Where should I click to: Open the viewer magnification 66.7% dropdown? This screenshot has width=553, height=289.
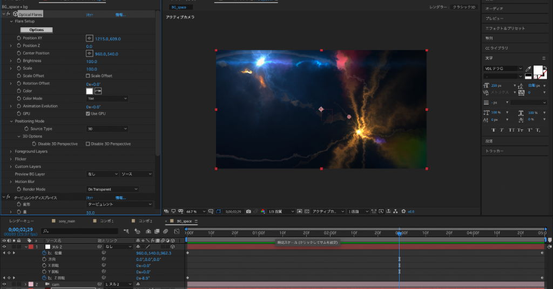tap(195, 211)
